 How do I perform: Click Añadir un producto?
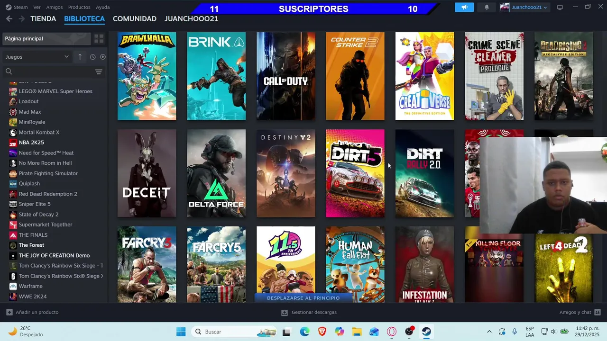tap(33, 312)
